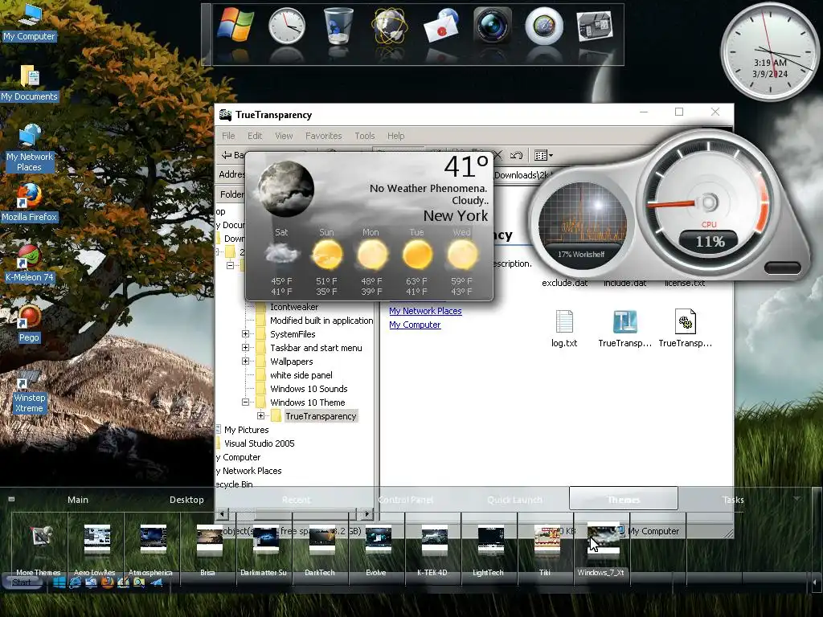Open My Computer desktop icon
Image resolution: width=823 pixels, height=617 pixels.
tap(29, 22)
